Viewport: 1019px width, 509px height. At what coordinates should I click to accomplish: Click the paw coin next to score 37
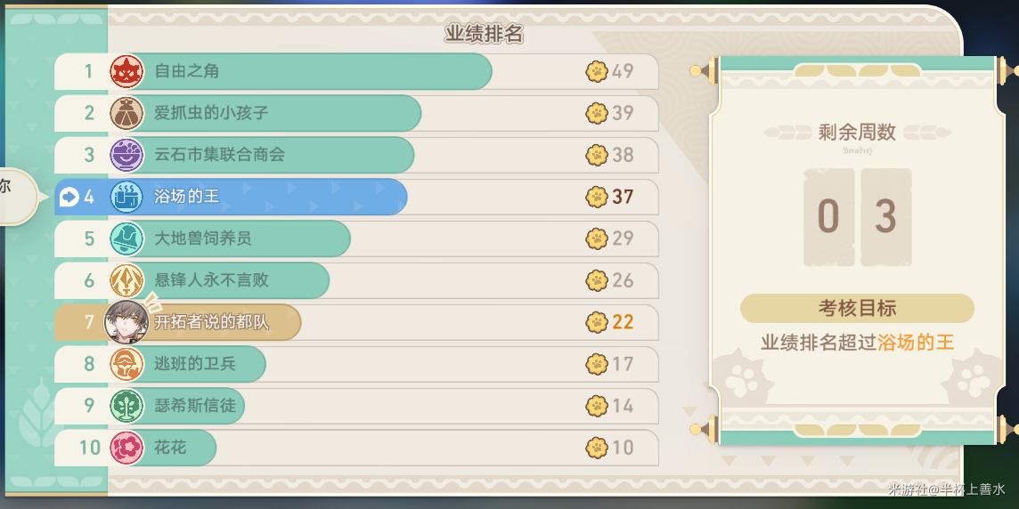tap(597, 197)
